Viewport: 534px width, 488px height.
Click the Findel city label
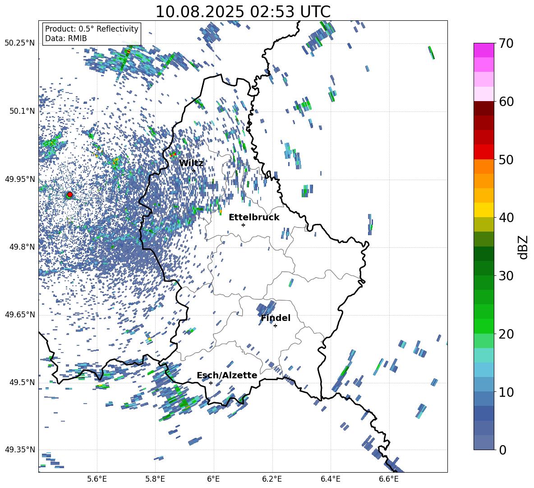point(276,318)
